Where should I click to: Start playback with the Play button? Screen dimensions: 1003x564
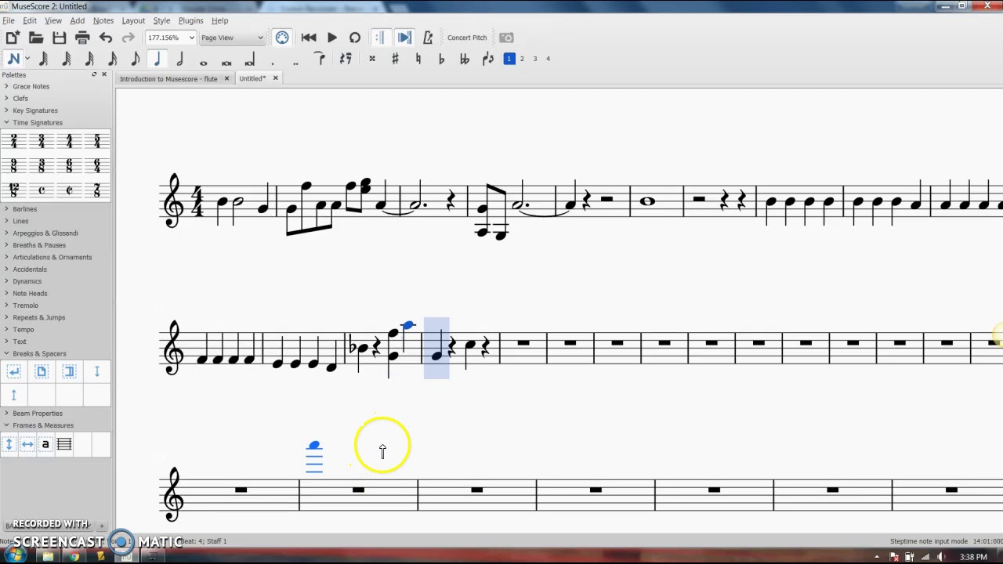point(331,38)
